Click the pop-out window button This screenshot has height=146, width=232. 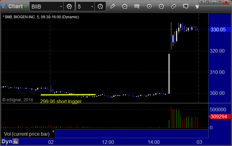click(x=208, y=2)
